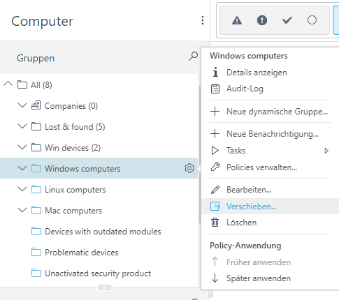
Task: Click the wrench icon for Policies verwalten
Action: coord(215,167)
